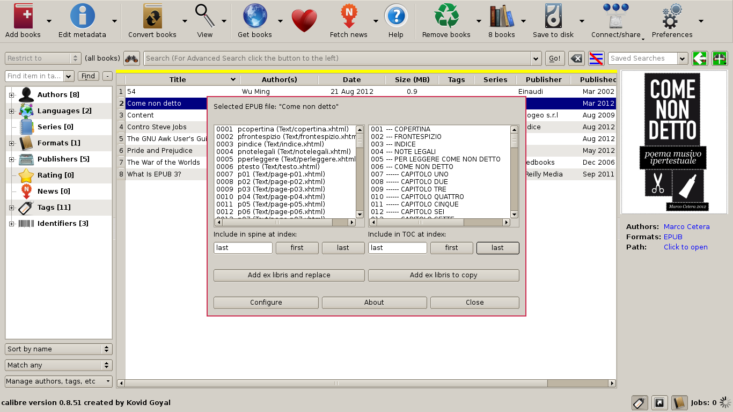Image resolution: width=733 pixels, height=412 pixels.
Task: Open the Sort by name dropdown
Action: [58, 349]
